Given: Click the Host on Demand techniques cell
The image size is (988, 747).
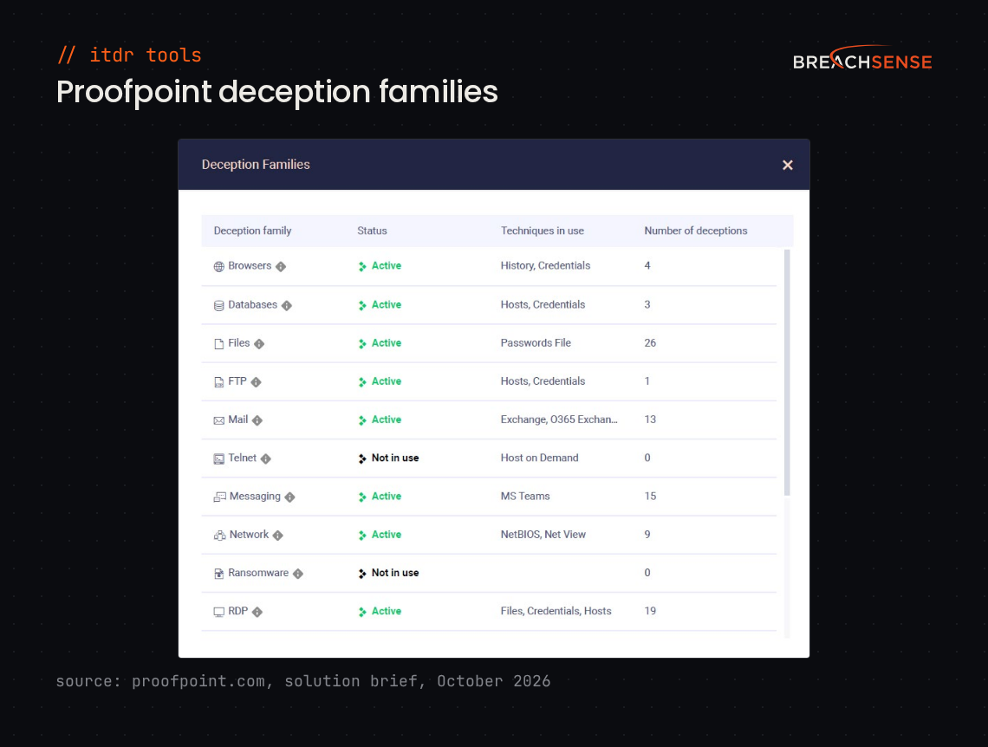Looking at the screenshot, I should [539, 458].
